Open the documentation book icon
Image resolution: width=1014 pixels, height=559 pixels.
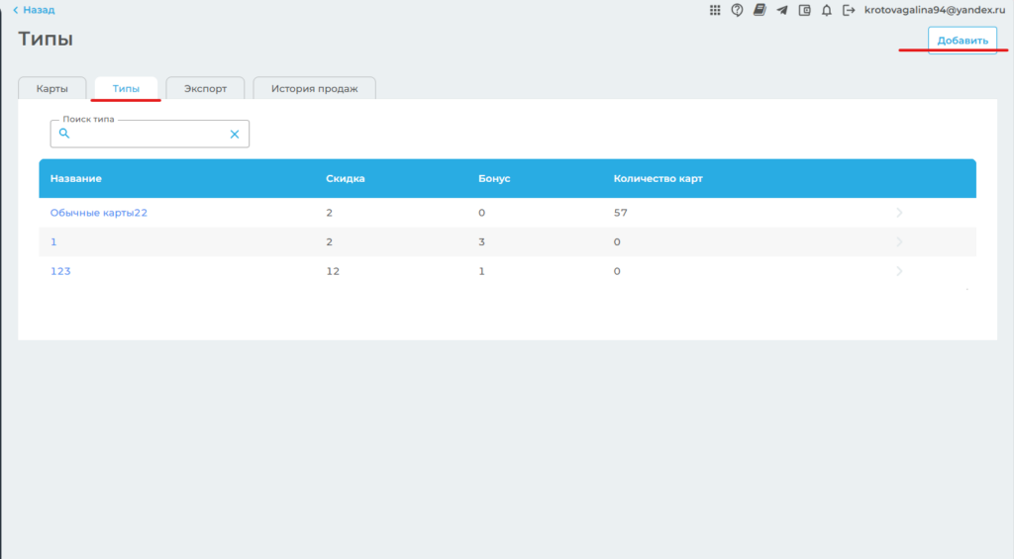[760, 10]
